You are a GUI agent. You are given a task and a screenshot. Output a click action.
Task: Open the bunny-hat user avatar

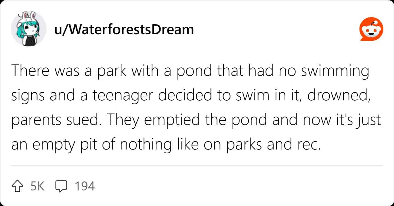tap(28, 29)
